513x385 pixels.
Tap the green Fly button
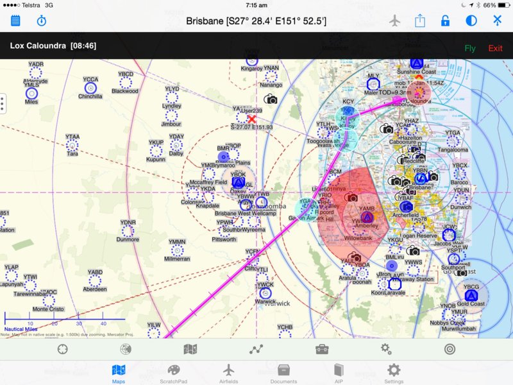(470, 49)
